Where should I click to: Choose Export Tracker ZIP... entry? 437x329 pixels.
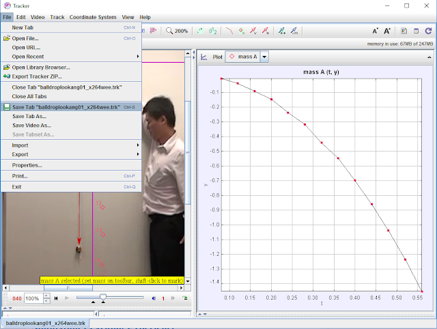click(x=71, y=76)
